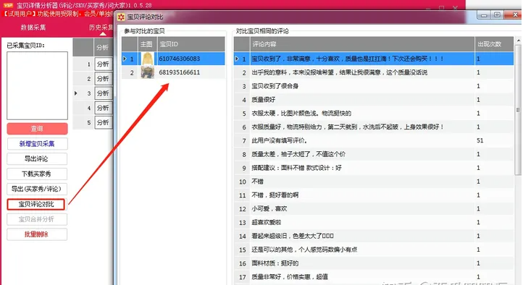Select comment 不错，挺好看的啊

374,195
